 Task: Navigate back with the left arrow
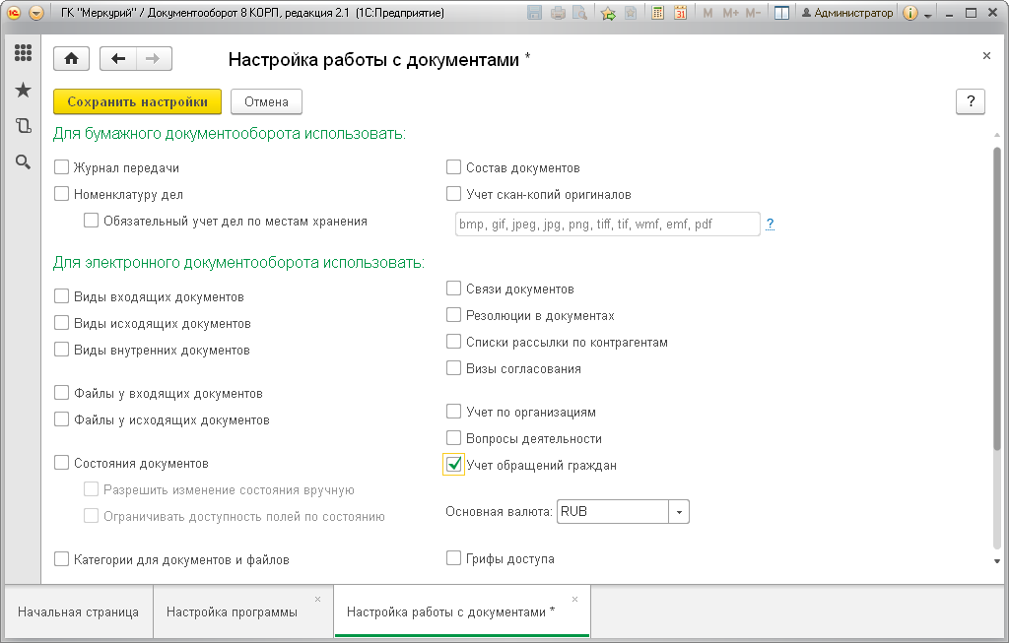pyautogui.click(x=118, y=59)
